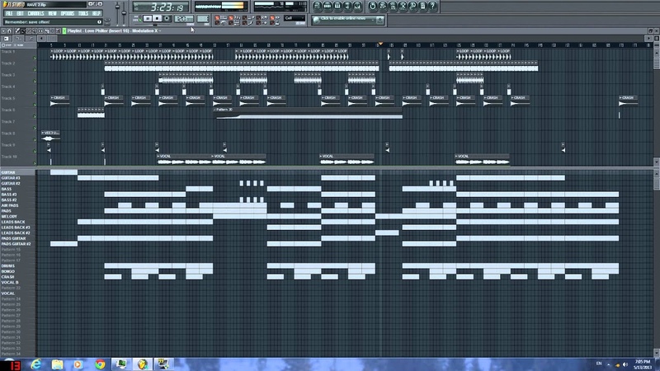Toggle mute switch on Track 4

point(35,92)
